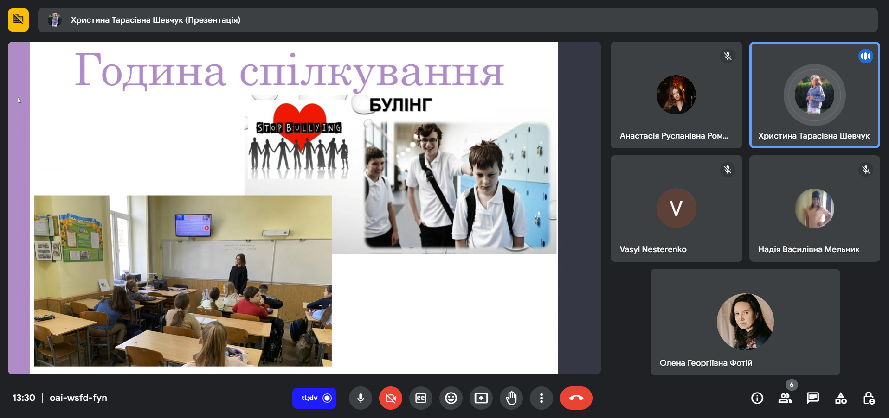Select Vasyl Nesterenko participant tile
The width and height of the screenshot is (889, 418).
coord(676,209)
